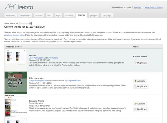Image resolution: width=167 pixels, height=123 pixels.
Task: Click the Example Theme thumbnail
Action: tap(16, 105)
